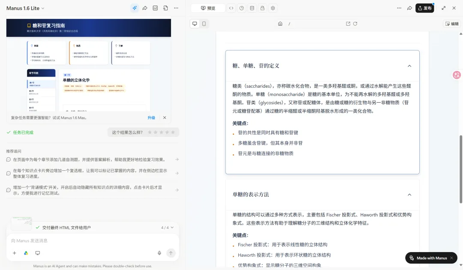
Task: Click the send message arrow button
Action: click(171, 253)
